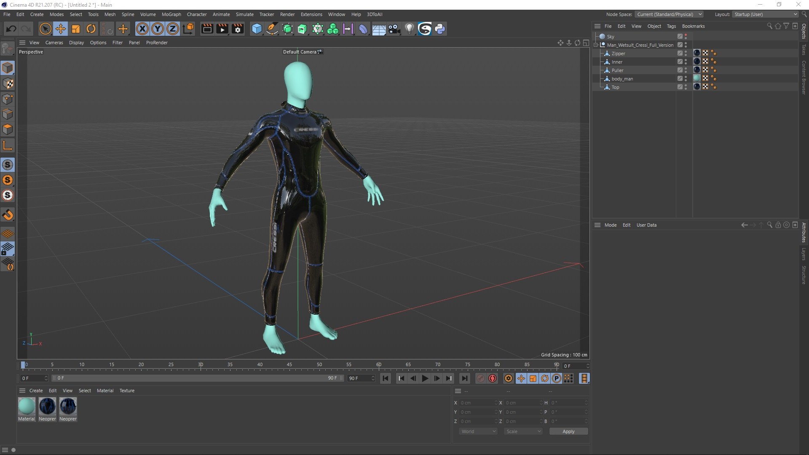Viewport: 809px width, 455px height.
Task: Add a Camera object
Action: (394, 29)
